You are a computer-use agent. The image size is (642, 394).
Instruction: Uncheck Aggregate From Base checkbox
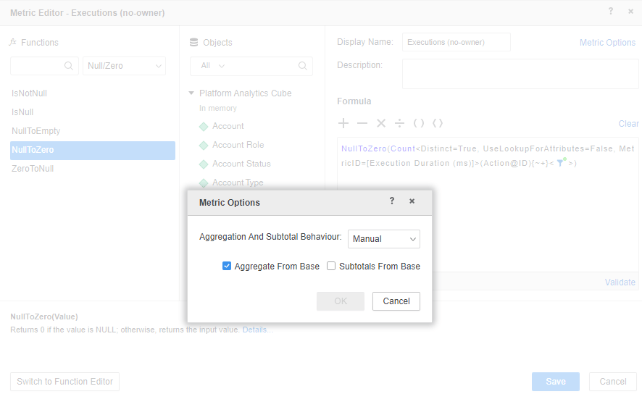(x=226, y=267)
